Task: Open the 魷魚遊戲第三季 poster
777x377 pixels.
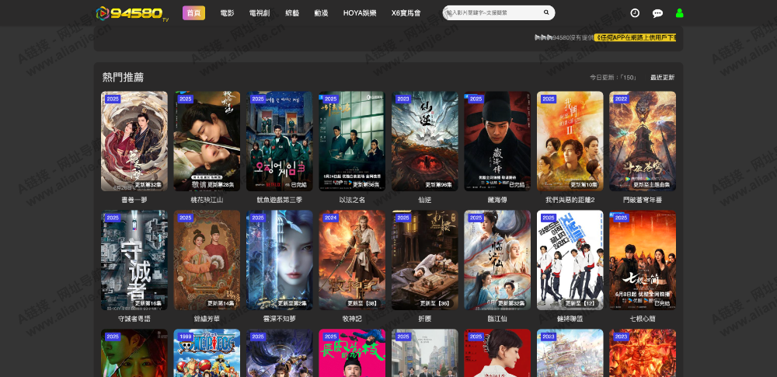Action: (x=279, y=141)
